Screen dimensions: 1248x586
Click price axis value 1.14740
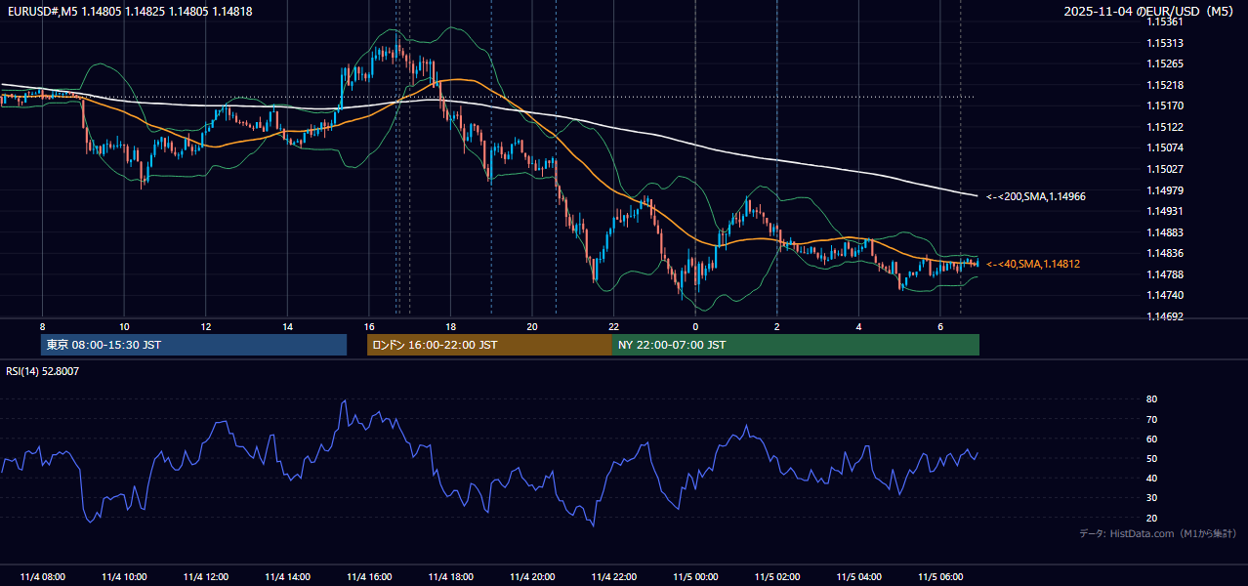point(1164,295)
